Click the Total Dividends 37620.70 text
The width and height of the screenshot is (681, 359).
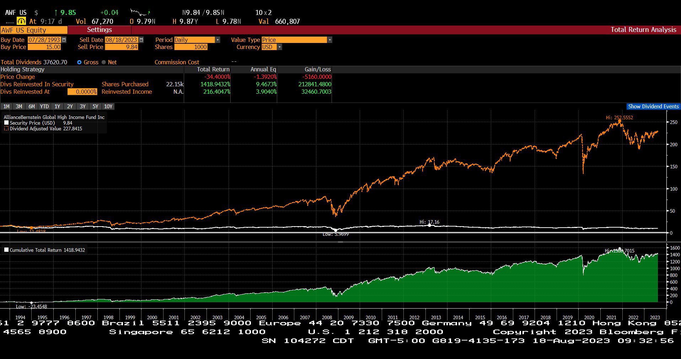34,62
